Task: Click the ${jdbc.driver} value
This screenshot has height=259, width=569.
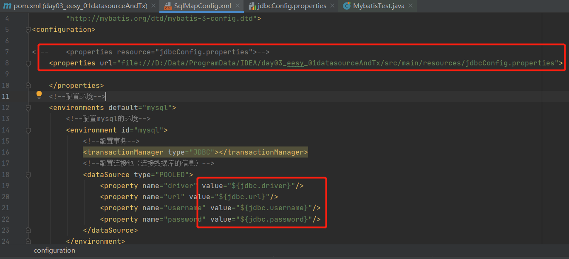Action: coord(261,186)
